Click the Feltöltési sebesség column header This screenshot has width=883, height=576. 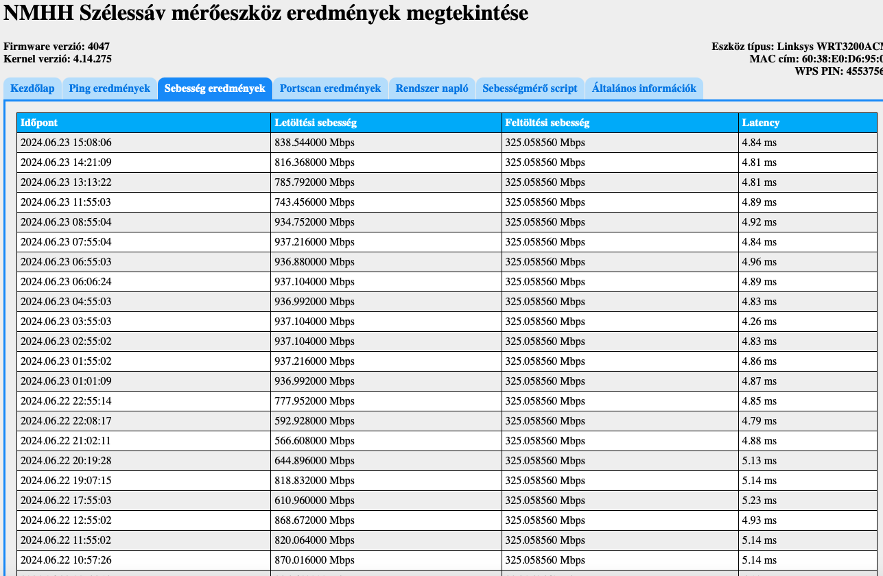620,123
